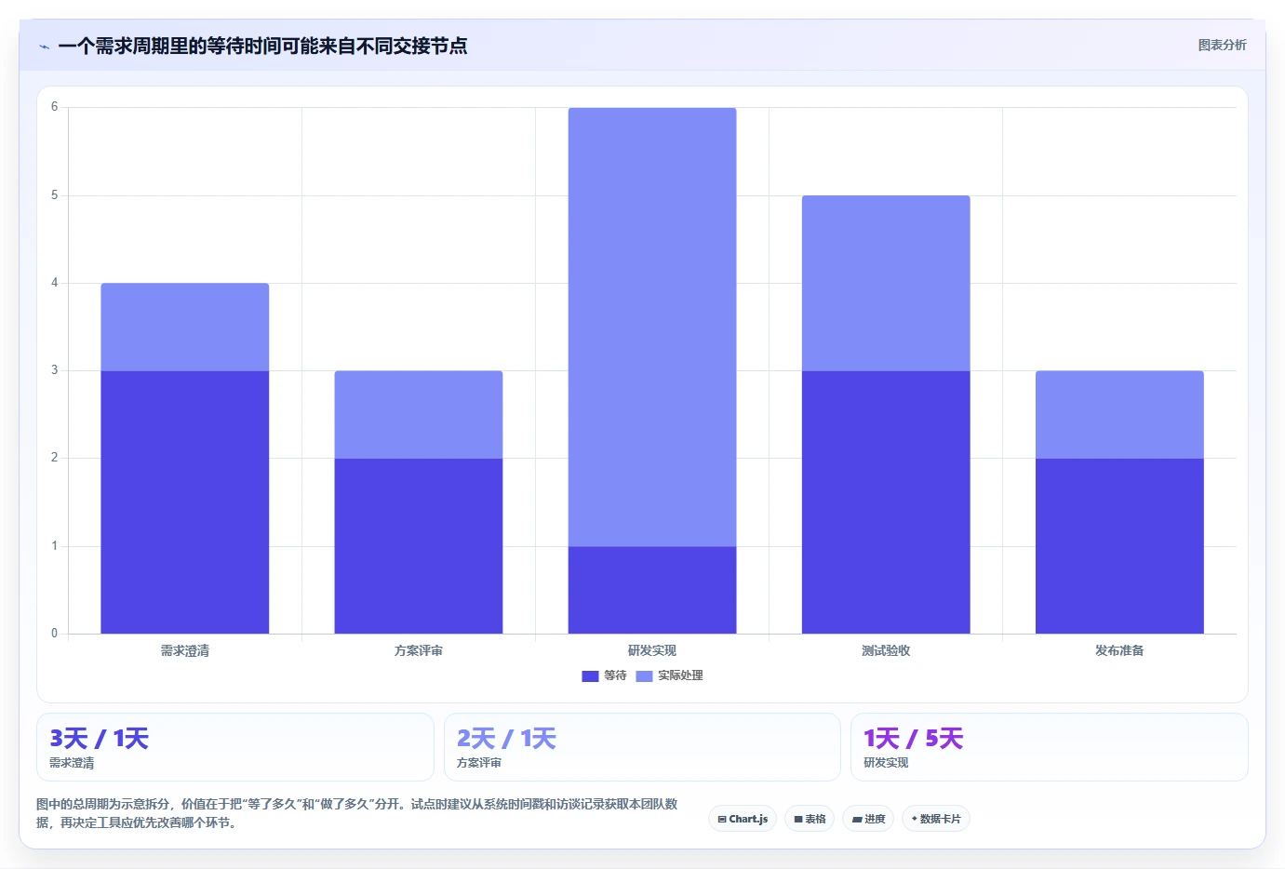Click the light 实际处理 segment of 方案评审 bar
1285x869 pixels.
(x=419, y=415)
